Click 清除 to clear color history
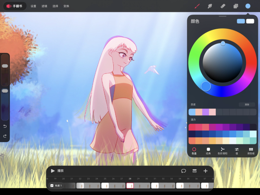 pos(247,104)
